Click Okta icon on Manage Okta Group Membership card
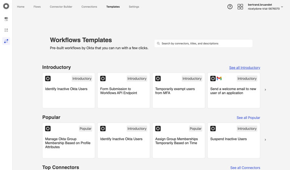 48,128
